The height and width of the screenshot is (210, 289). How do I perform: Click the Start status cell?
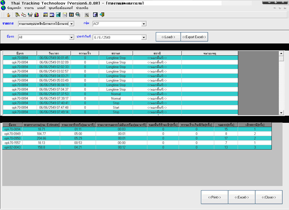point(116,108)
